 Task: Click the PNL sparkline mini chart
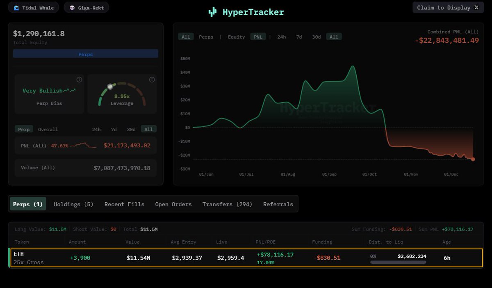[x=83, y=145]
